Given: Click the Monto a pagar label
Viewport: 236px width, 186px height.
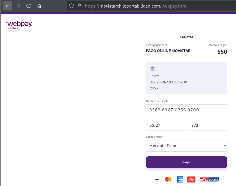Looking at the screenshot, I should coord(218,45).
